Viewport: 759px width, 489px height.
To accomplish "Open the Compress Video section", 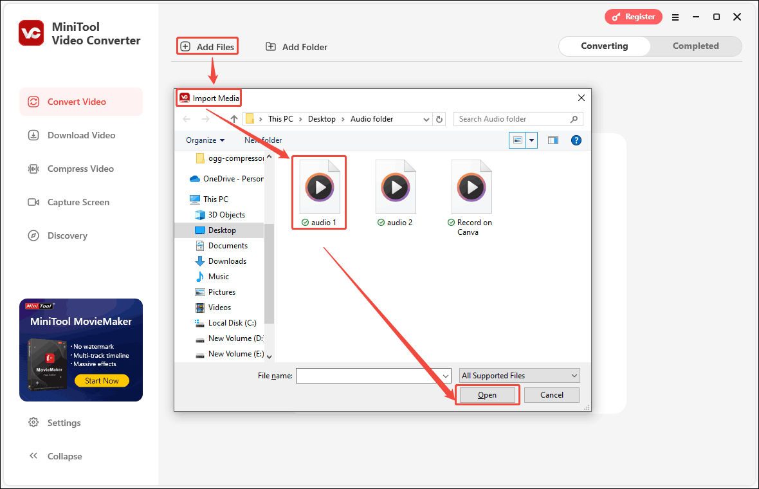I will [x=81, y=169].
